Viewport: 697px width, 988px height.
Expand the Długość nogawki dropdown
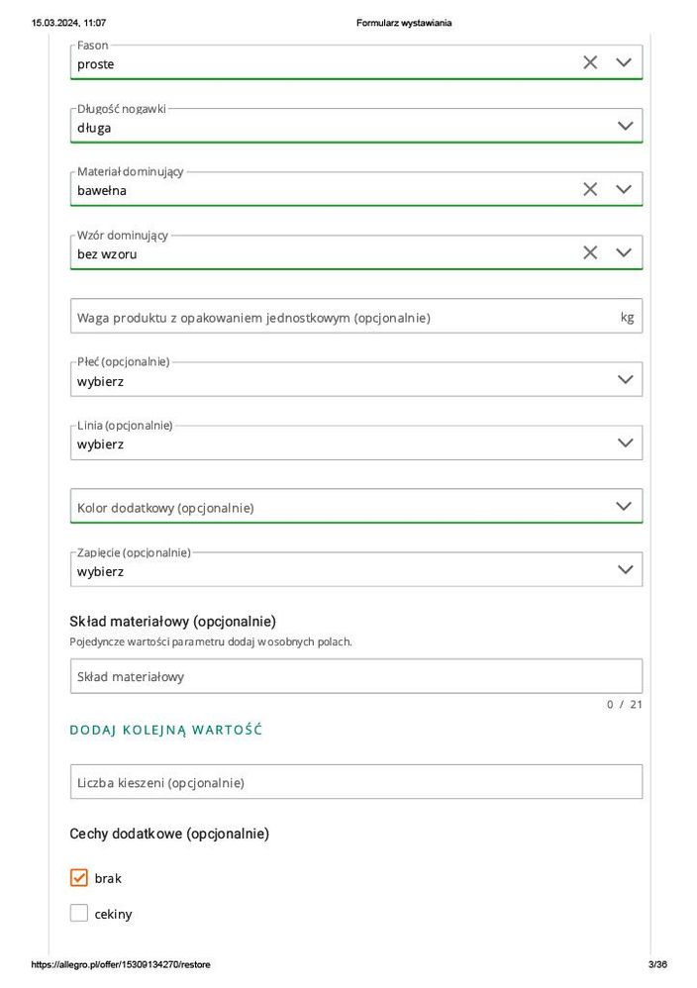[x=625, y=126]
